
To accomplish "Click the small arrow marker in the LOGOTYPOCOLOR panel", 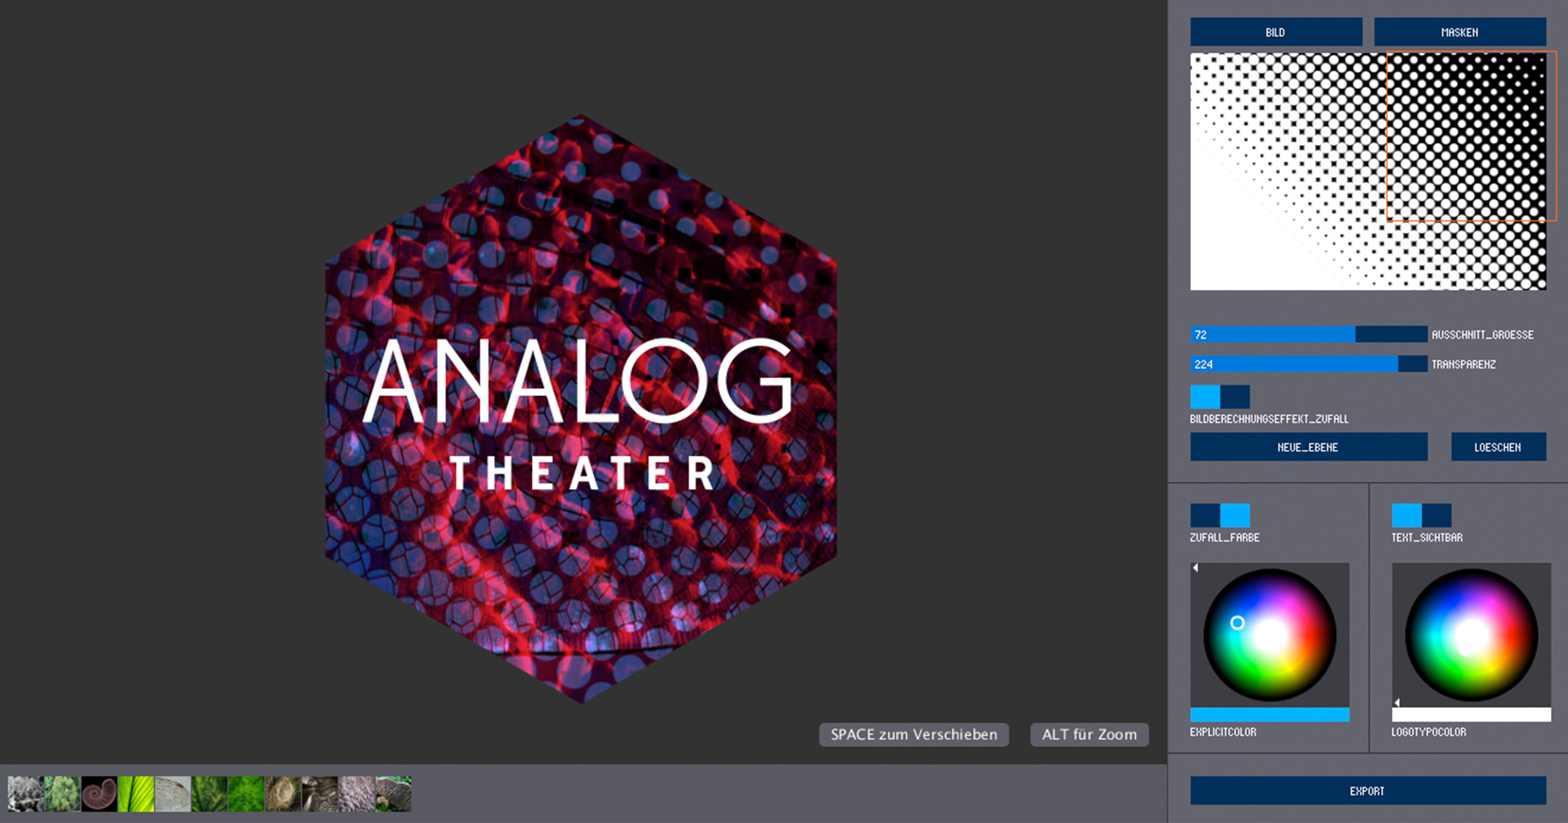I will (x=1396, y=702).
